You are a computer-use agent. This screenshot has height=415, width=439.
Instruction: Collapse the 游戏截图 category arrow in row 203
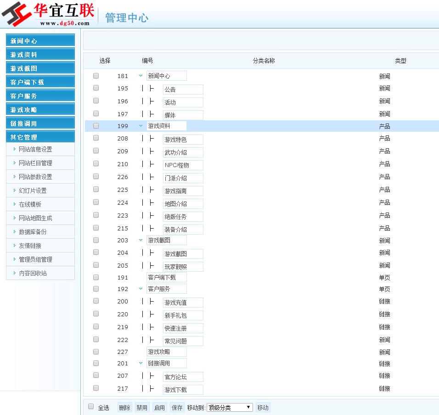coord(141,240)
